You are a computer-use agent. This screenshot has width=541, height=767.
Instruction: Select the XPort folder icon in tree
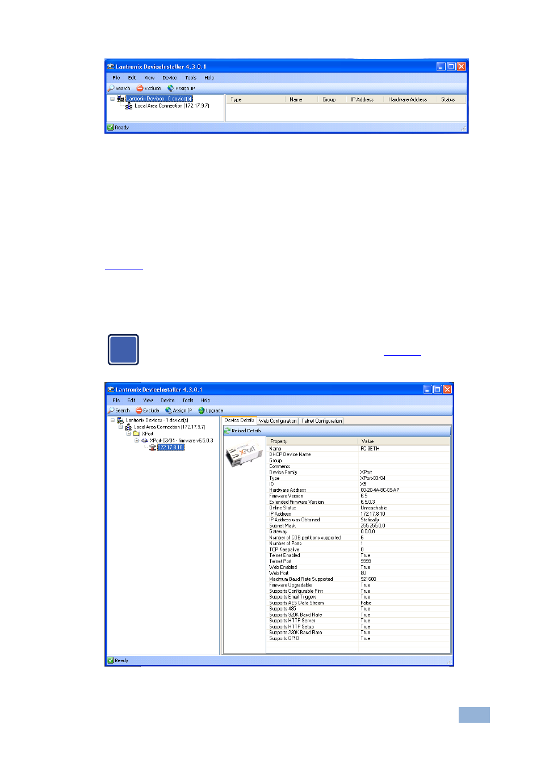136,434
